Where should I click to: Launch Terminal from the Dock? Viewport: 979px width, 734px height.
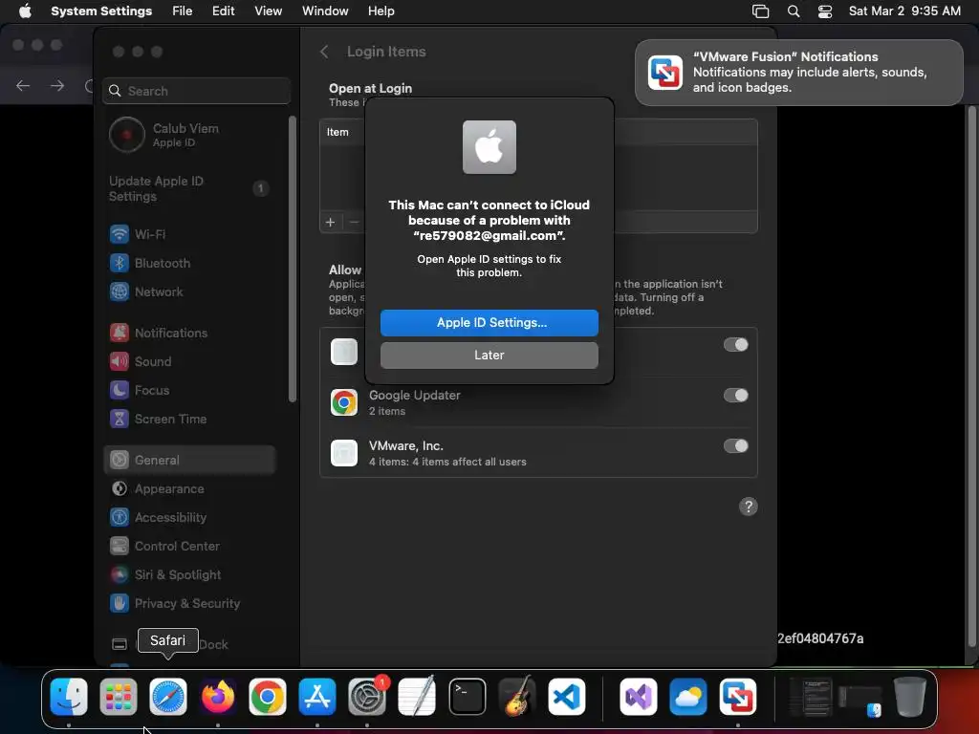467,697
